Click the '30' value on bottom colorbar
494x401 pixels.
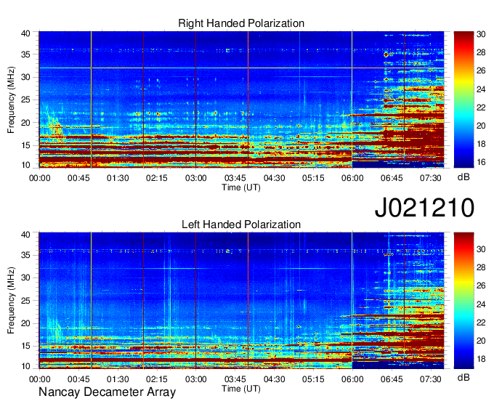481,249
